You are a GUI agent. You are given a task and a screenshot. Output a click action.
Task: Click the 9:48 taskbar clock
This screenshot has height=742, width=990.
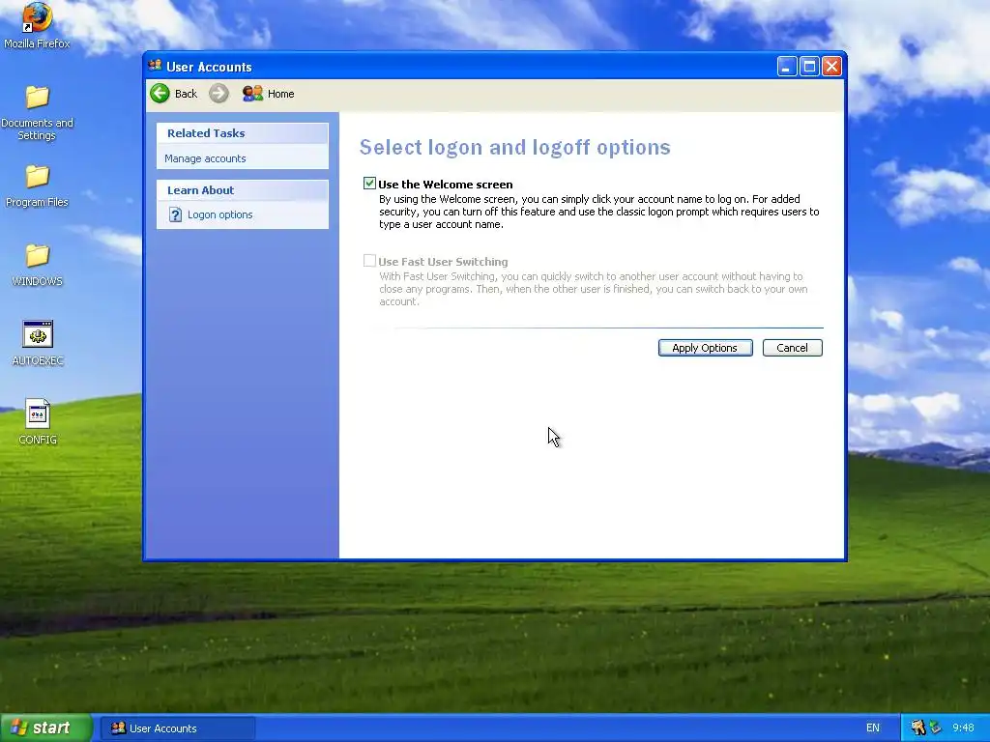click(963, 728)
